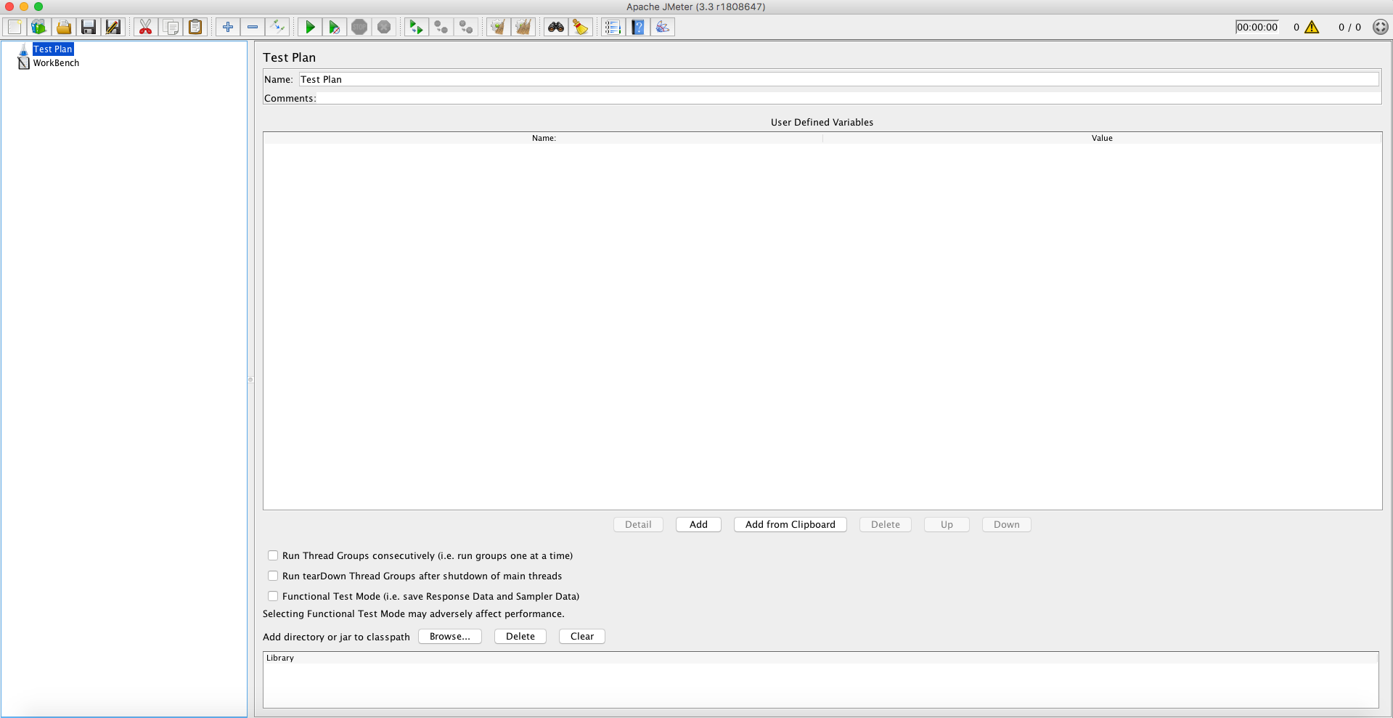Click the Add from Clipboard button
Image resolution: width=1393 pixels, height=718 pixels.
click(791, 524)
